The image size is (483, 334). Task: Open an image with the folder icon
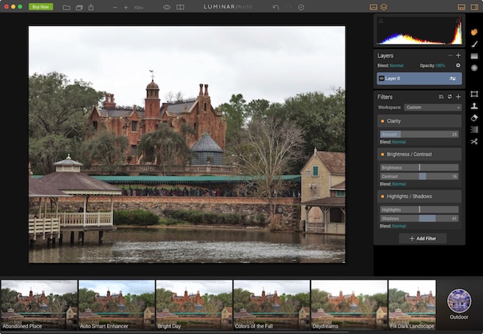66,7
